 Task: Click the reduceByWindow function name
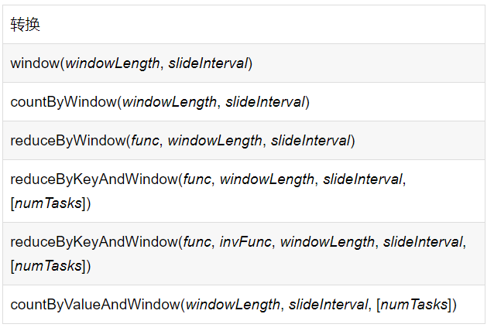[x=65, y=141]
